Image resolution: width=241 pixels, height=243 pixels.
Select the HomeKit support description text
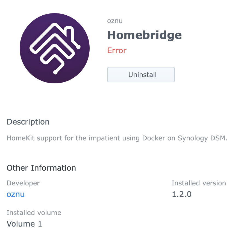(x=117, y=138)
